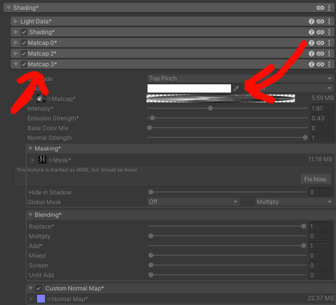Click Base Color Mix value field

pyautogui.click(x=322, y=128)
